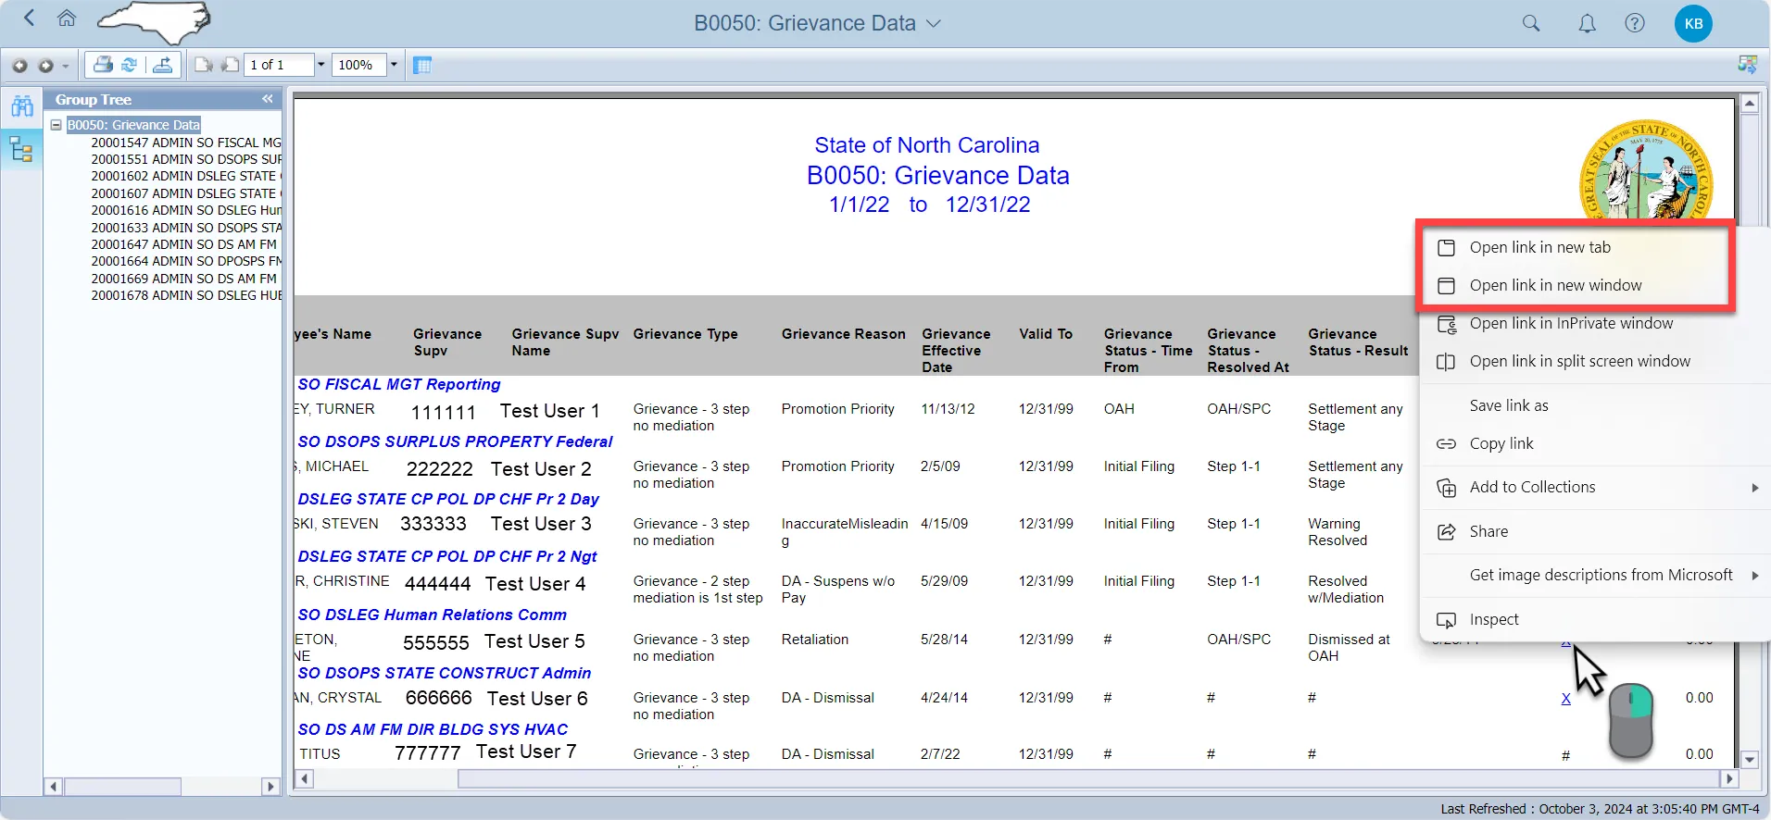Choose 'Open link in new tab'
The height and width of the screenshot is (820, 1771).
(x=1539, y=247)
